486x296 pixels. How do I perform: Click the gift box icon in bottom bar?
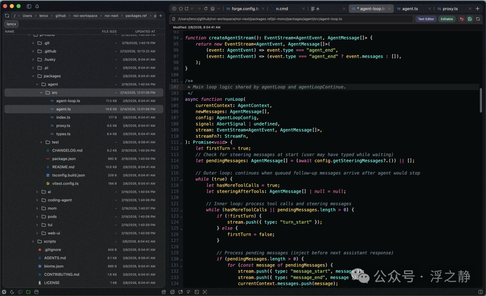[x=164, y=292]
